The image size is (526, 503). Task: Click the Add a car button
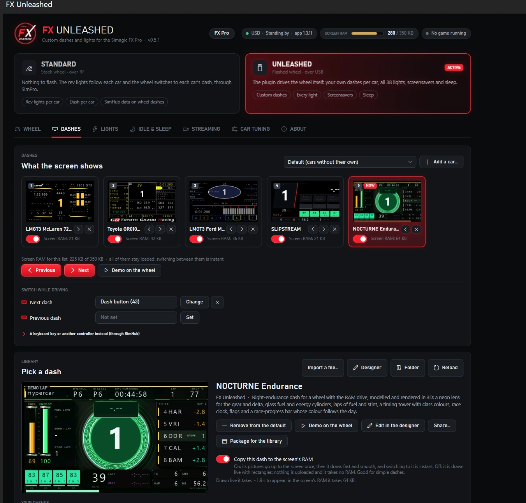click(x=442, y=162)
